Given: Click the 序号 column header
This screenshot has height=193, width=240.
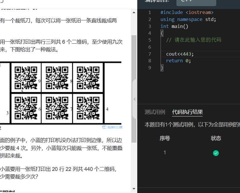Looking at the screenshot, I should [165, 138].
